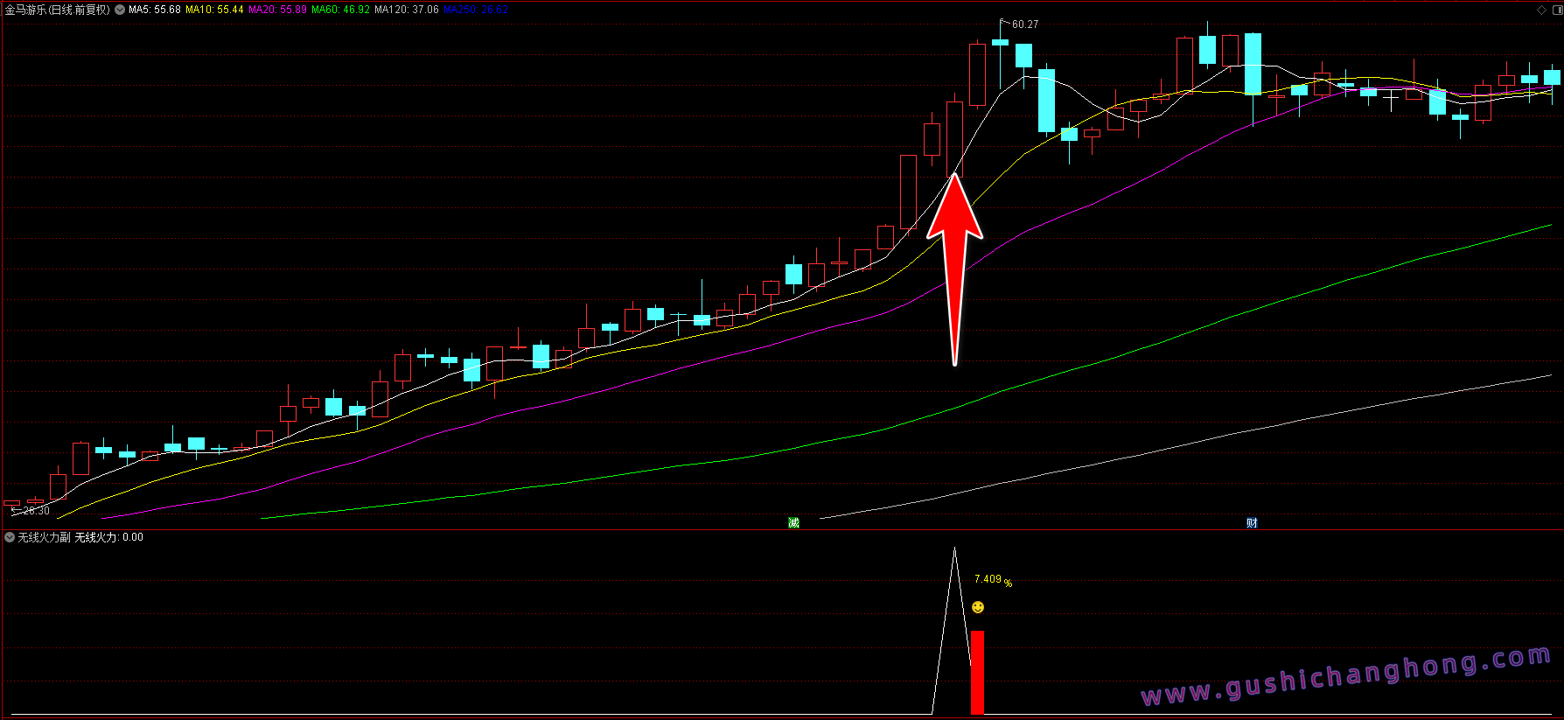Viewport: 1564px width, 720px height.
Task: Click the 28.30 low price label
Action: (36, 511)
